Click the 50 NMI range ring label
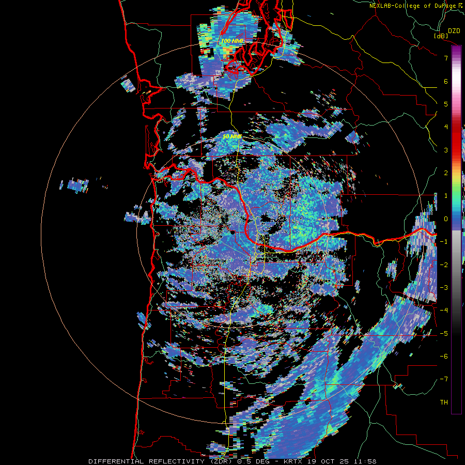Image resolution: width=465 pixels, height=465 pixels. (x=232, y=137)
